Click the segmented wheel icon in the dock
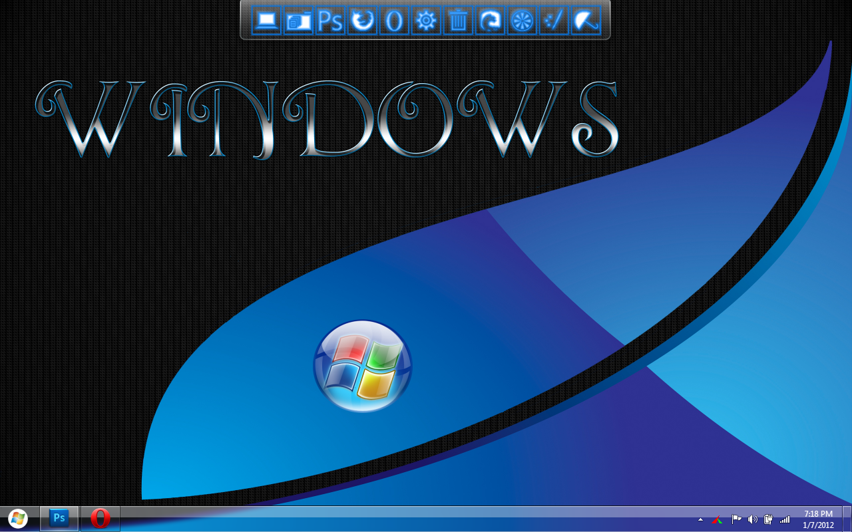 (x=523, y=21)
